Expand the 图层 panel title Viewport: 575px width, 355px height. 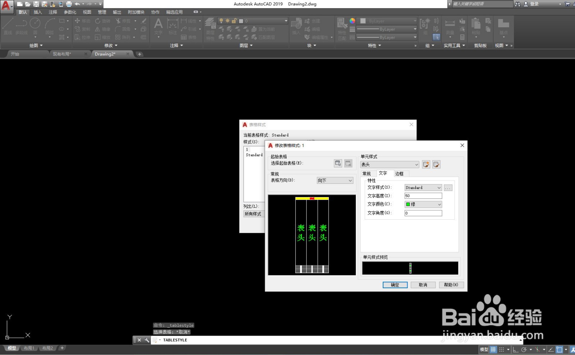coord(246,46)
